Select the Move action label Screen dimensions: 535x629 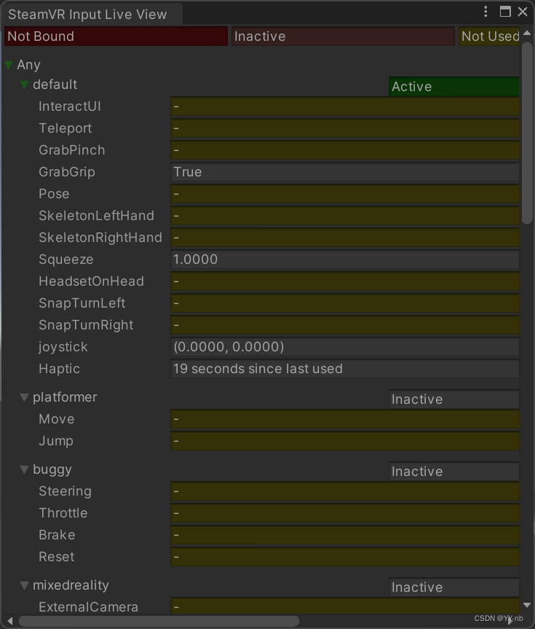click(57, 419)
